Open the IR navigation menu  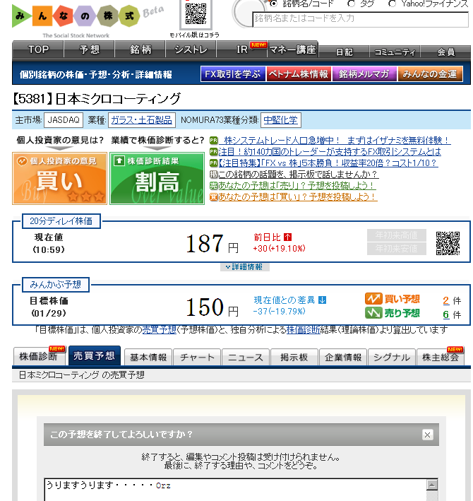242,49
